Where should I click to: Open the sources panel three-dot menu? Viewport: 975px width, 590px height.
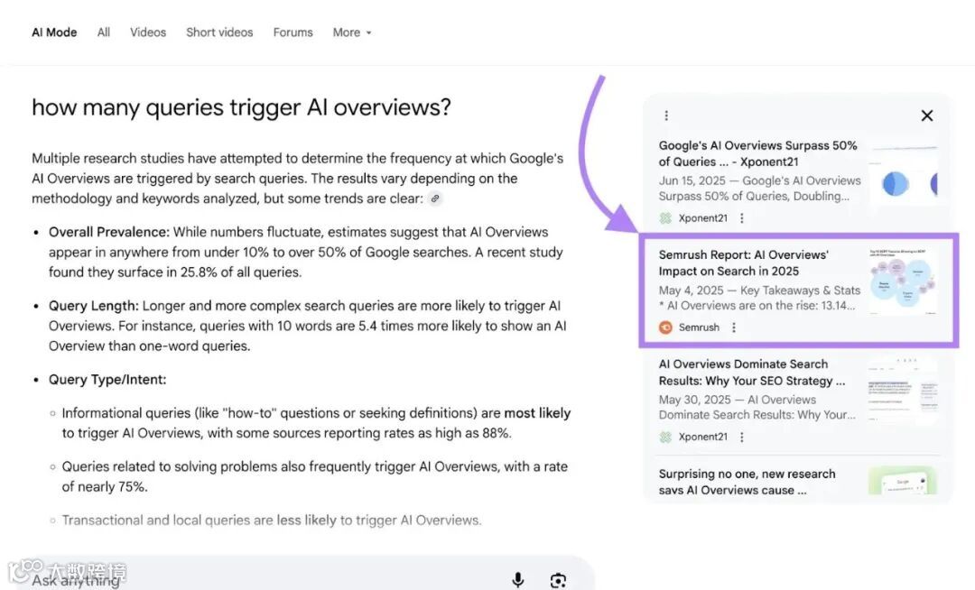click(x=666, y=115)
